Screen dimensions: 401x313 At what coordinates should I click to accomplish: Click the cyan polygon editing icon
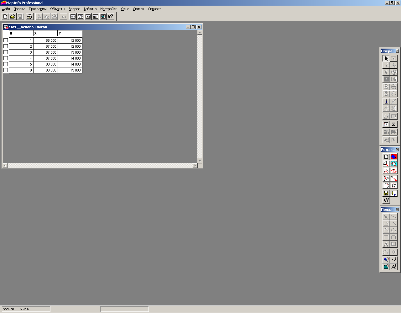(x=393, y=164)
